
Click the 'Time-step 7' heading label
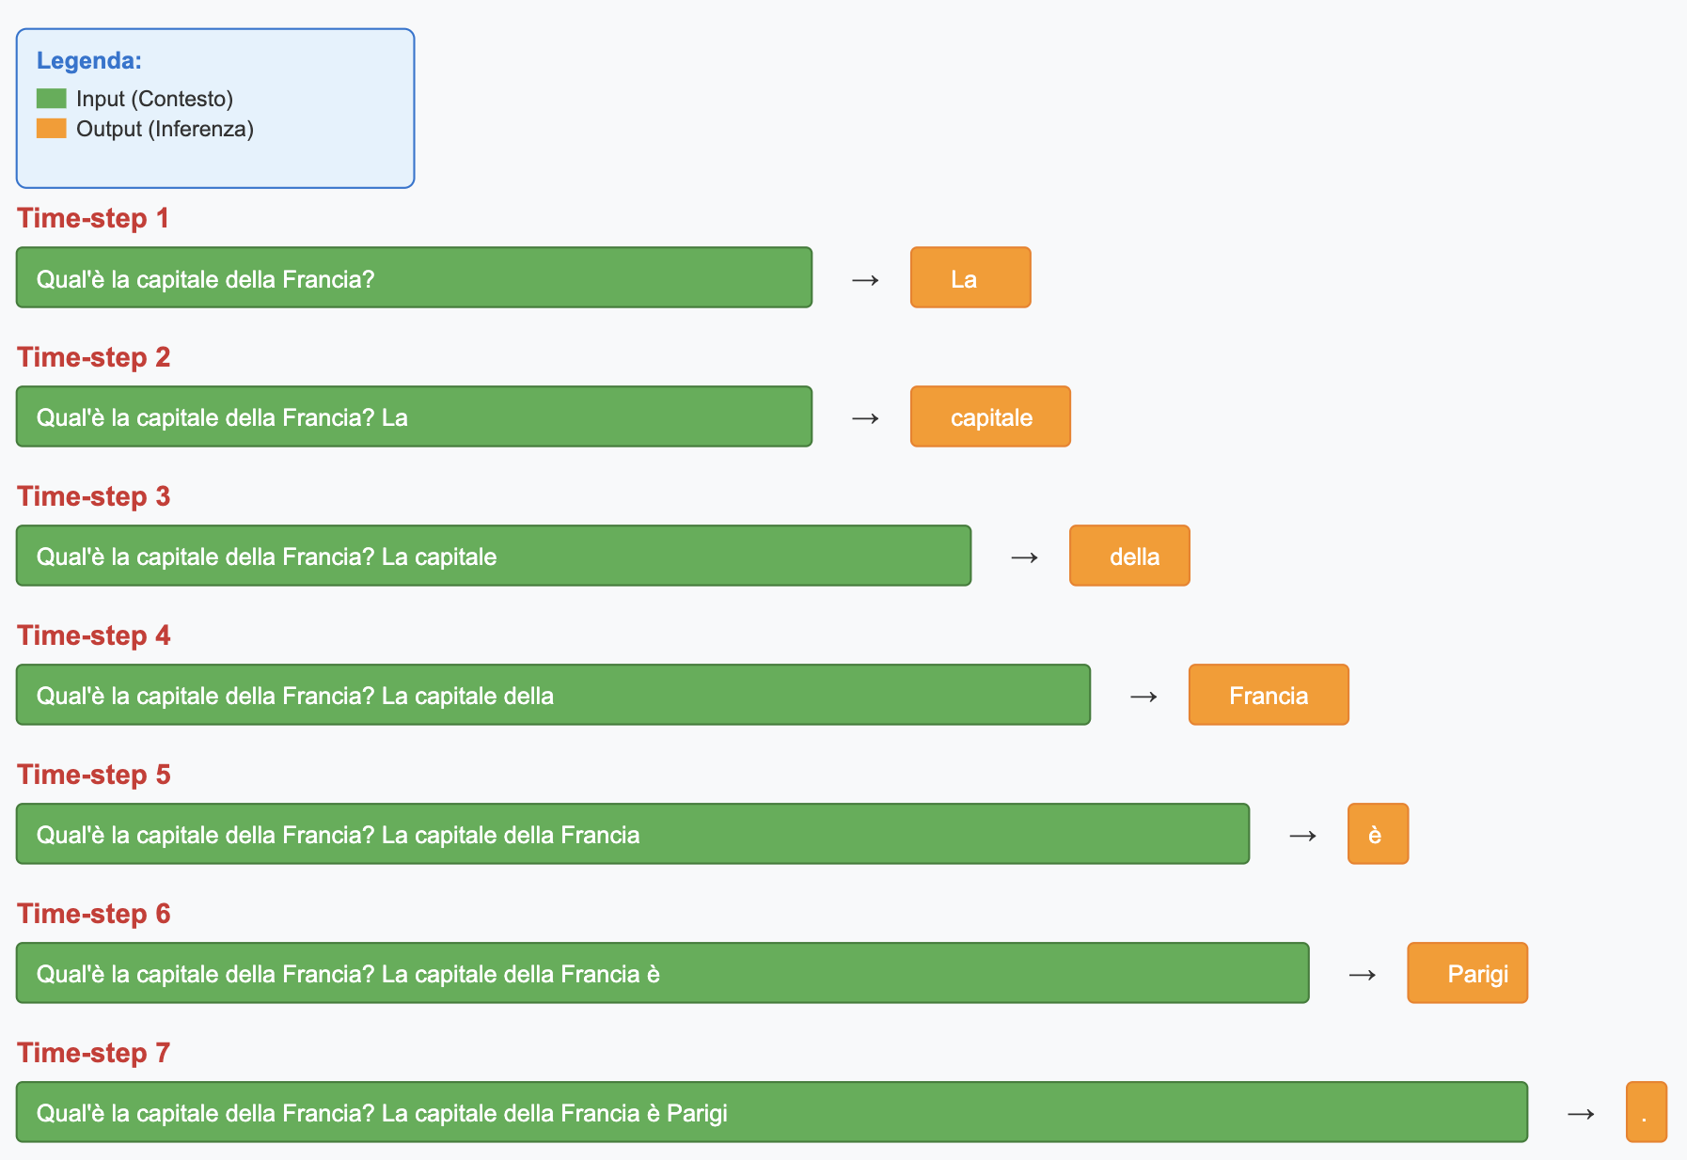93,1053
